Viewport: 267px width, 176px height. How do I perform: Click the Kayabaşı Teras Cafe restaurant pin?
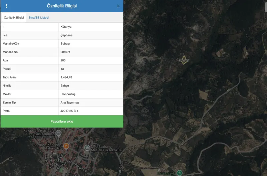click(58, 133)
